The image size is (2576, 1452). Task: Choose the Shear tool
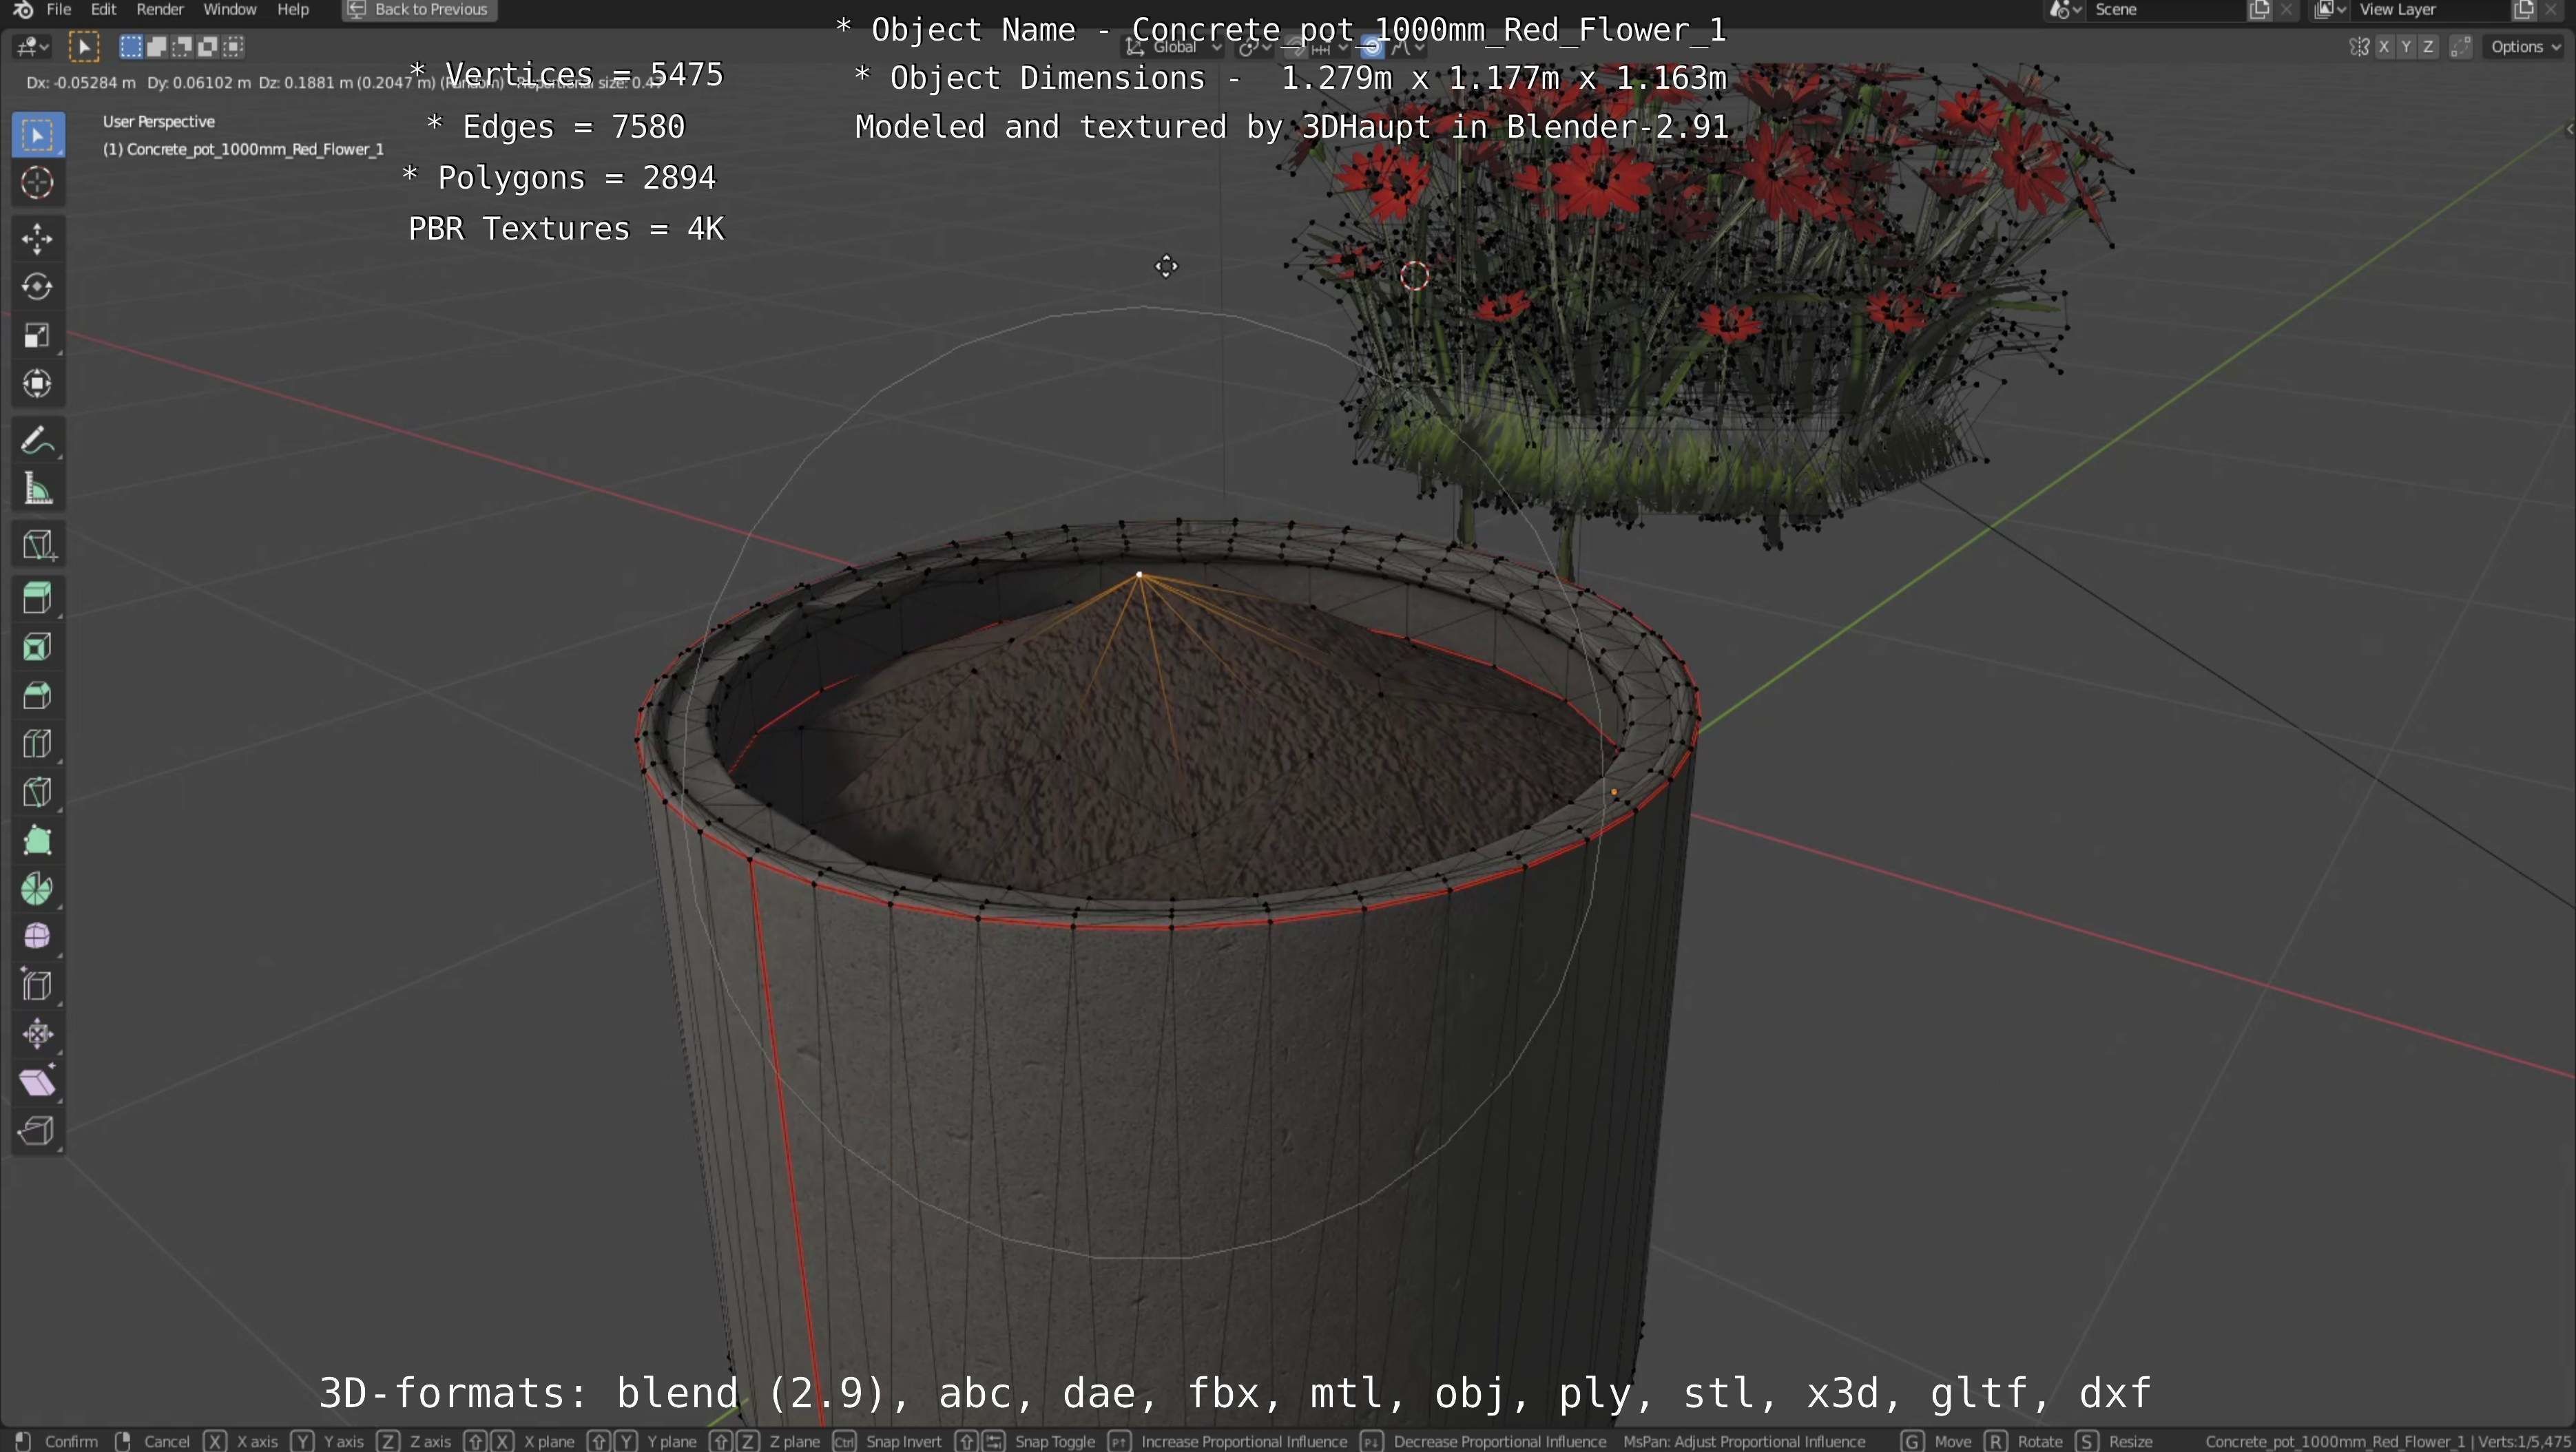[38, 1082]
